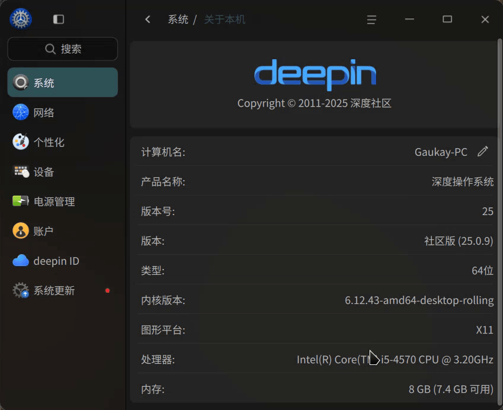
Task: Open the Control Center app icon
Action: [x=21, y=19]
